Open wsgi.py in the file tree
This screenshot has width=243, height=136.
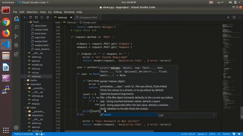click(x=36, y=104)
